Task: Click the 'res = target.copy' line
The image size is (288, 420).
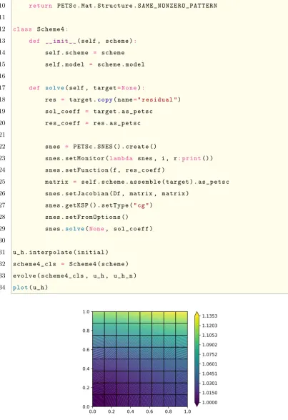Action: tap(113, 99)
